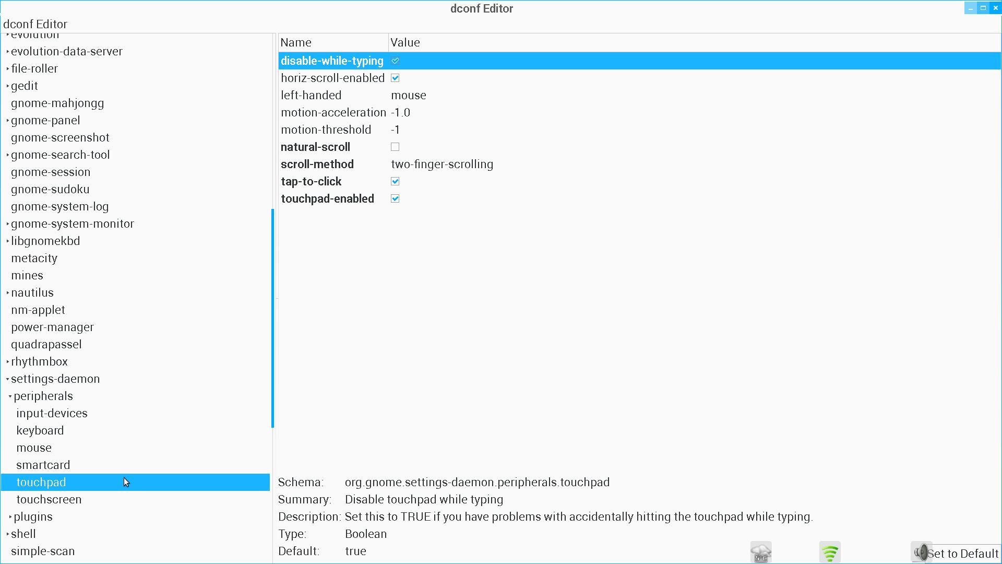The width and height of the screenshot is (1002, 564).
Task: Collapse the peripherals folder arrow
Action: pos(10,396)
